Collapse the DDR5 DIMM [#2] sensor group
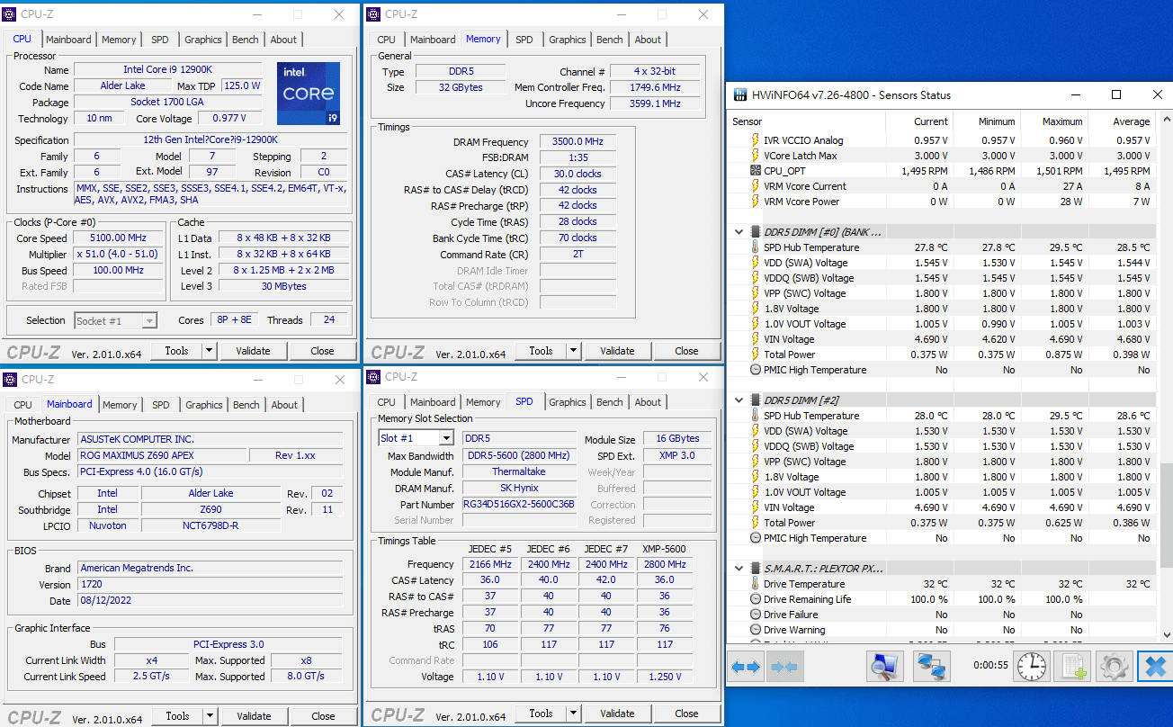1173x727 pixels. pos(739,400)
